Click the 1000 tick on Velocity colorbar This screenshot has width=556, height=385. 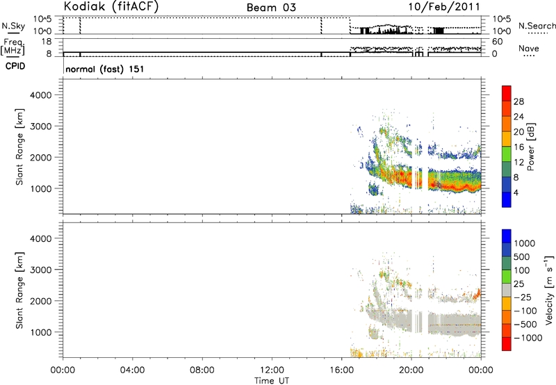click(x=525, y=243)
